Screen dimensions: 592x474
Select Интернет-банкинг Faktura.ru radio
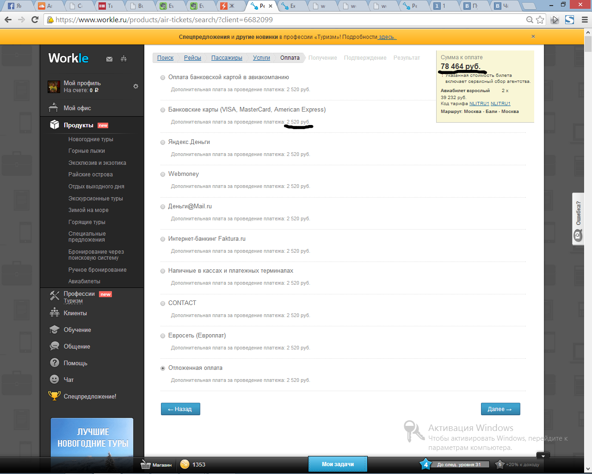pos(163,239)
